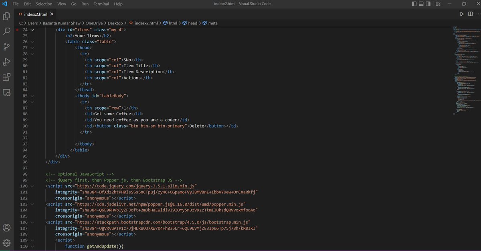Toggle the bottom panel layout button
The width and height of the screenshot is (481, 251).
[x=421, y=4]
